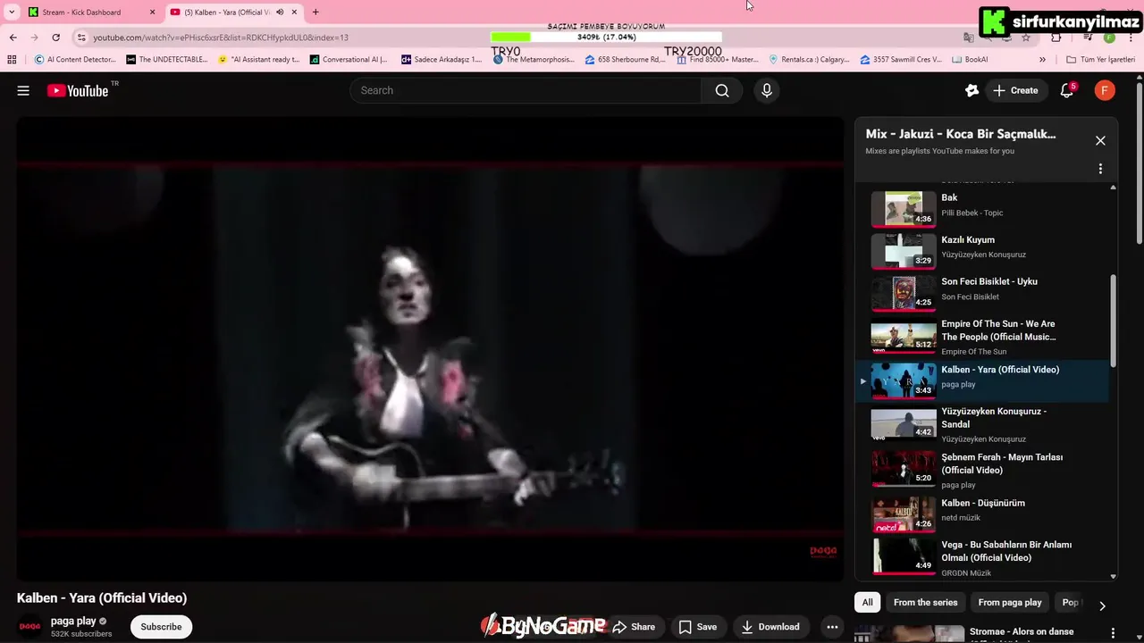This screenshot has width=1144, height=643.
Task: Save the video to a playlist
Action: pyautogui.click(x=697, y=627)
